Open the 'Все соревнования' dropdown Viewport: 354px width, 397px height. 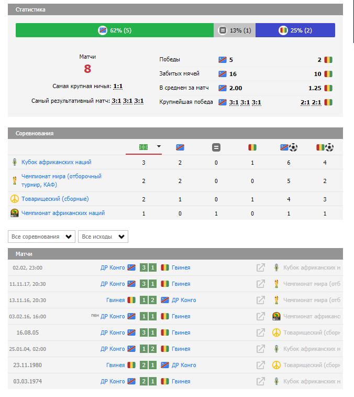pos(42,237)
